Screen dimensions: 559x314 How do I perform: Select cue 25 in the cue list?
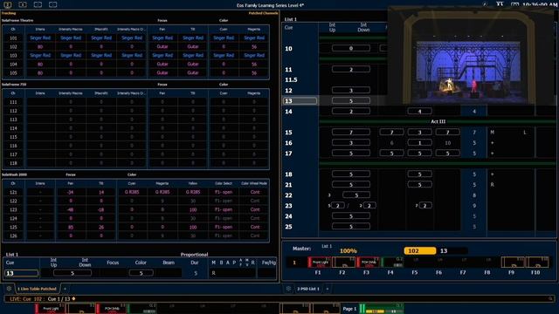pos(288,227)
